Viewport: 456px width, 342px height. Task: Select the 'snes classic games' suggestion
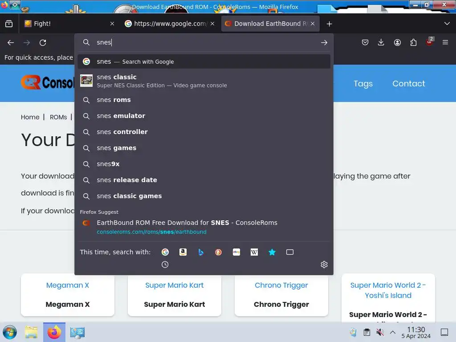[204, 196]
